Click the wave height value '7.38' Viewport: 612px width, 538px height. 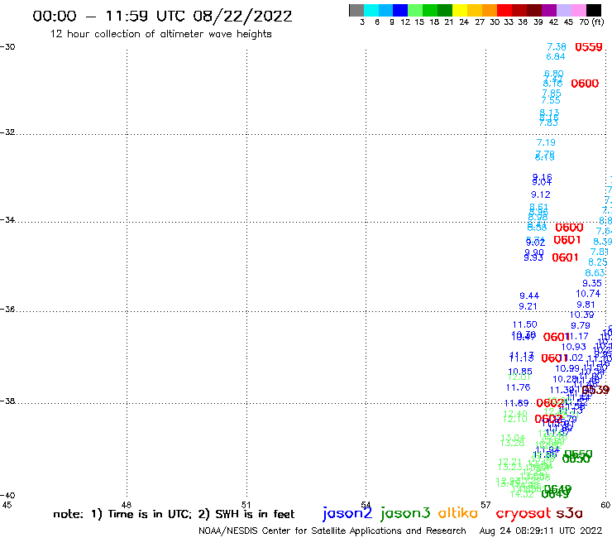click(x=557, y=47)
